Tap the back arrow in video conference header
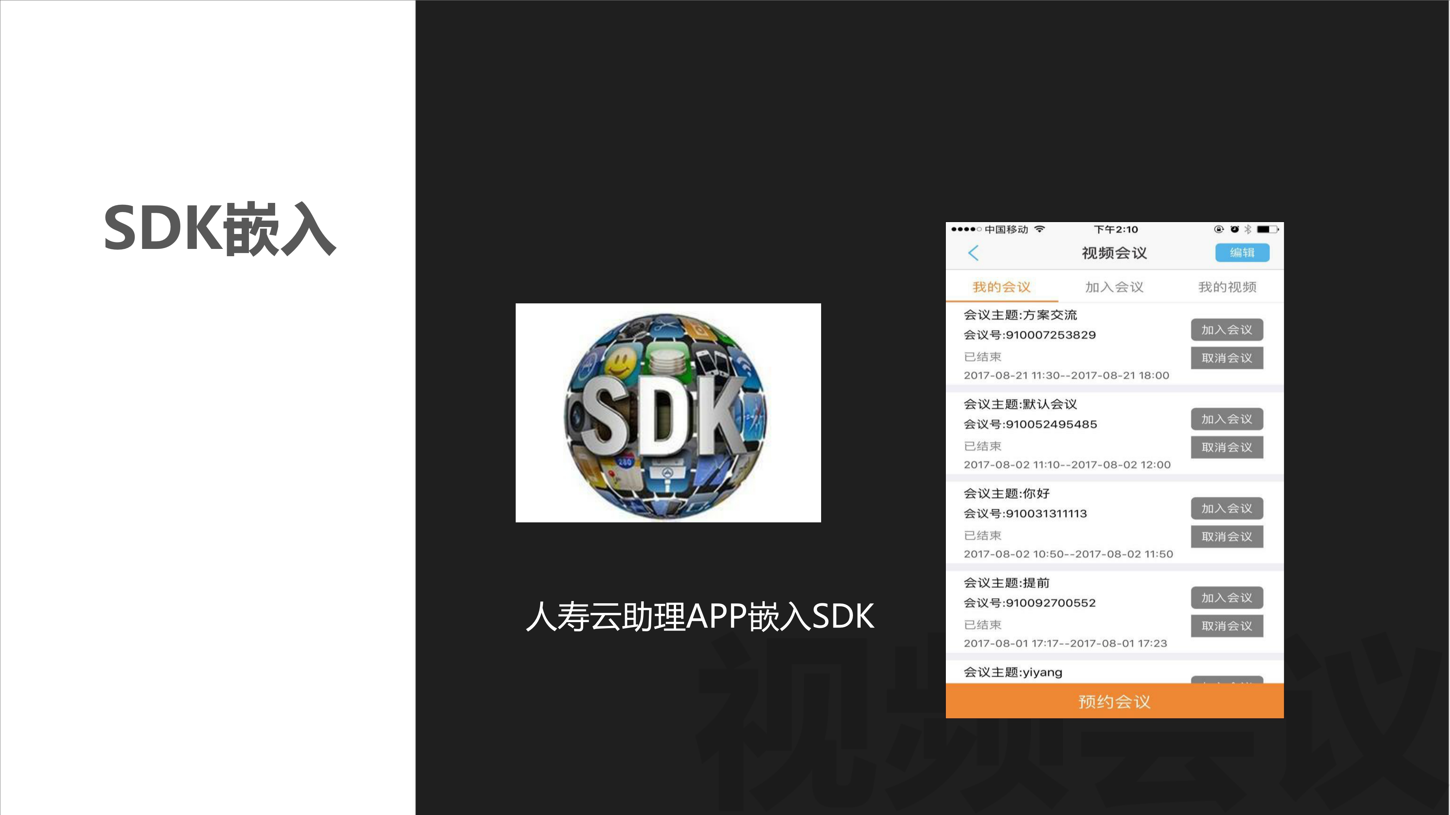 [x=973, y=253]
